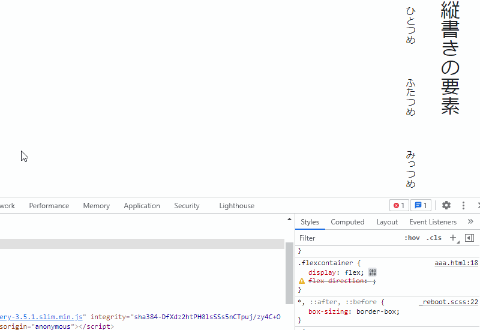Select the highlighted row in Elements panel
This screenshot has width=480, height=330.
(x=142, y=244)
